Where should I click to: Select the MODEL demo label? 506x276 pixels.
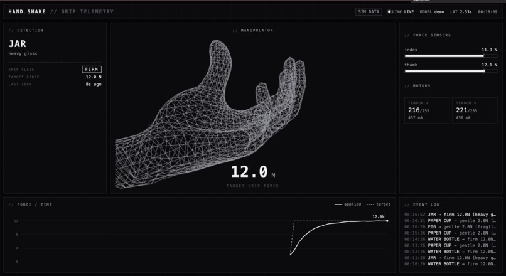click(x=432, y=12)
